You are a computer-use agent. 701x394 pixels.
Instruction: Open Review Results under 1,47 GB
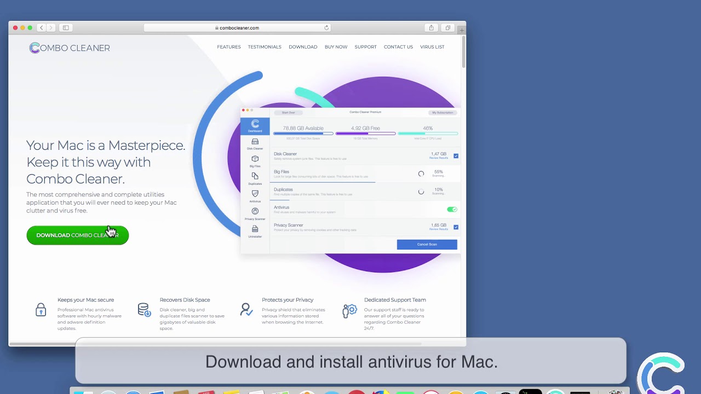439,158
